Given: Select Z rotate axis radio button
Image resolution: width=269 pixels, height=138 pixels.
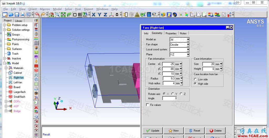Looking at the screenshot, I should point(181,94).
